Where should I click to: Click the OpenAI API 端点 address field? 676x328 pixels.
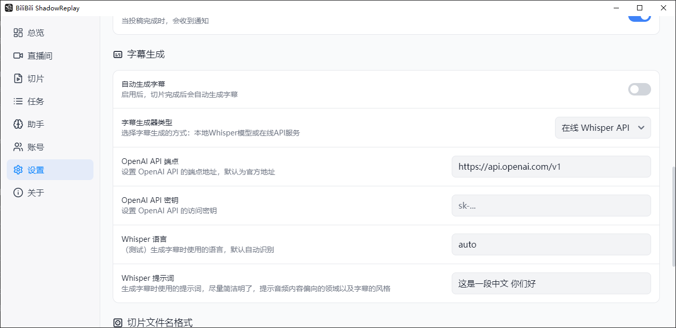pyautogui.click(x=551, y=166)
